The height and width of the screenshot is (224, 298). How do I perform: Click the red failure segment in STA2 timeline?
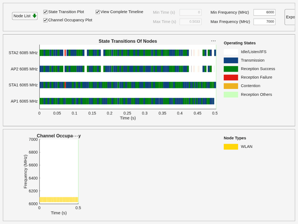(65, 53)
